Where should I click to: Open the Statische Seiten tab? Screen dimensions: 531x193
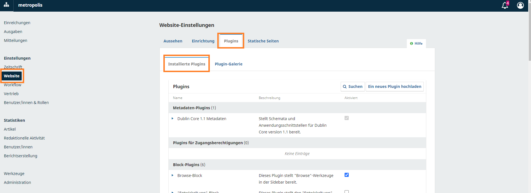pos(263,41)
